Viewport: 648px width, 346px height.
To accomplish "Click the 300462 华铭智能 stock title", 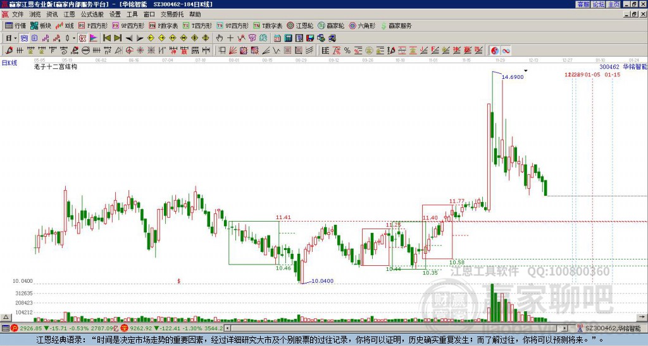I will click(623, 66).
